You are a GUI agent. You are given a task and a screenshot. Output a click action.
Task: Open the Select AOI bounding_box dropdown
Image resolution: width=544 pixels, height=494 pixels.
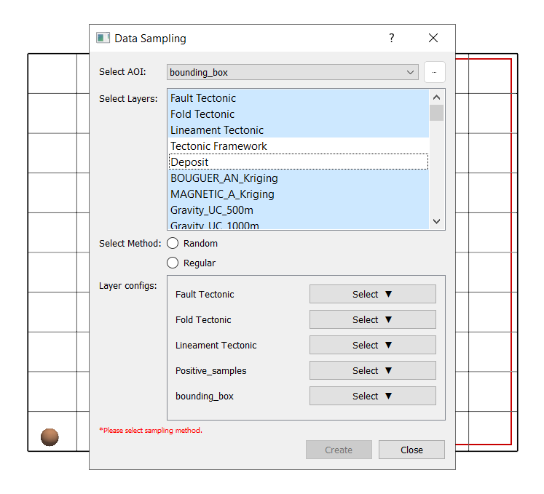tap(292, 72)
